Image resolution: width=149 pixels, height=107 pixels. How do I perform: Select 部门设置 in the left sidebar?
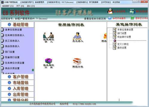[x=10, y=52]
